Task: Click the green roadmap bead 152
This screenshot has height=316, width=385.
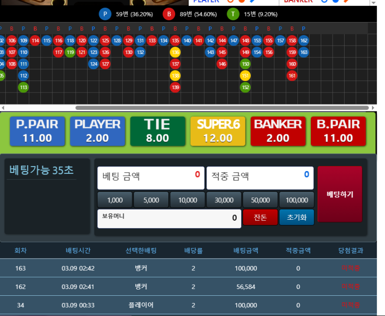Action: (245, 87)
